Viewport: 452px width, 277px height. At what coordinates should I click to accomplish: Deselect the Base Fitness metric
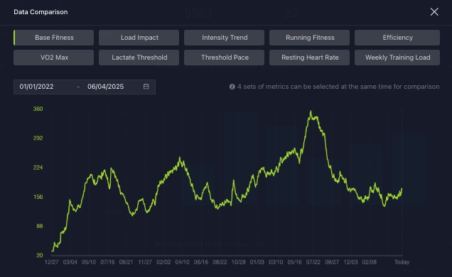[x=53, y=38]
